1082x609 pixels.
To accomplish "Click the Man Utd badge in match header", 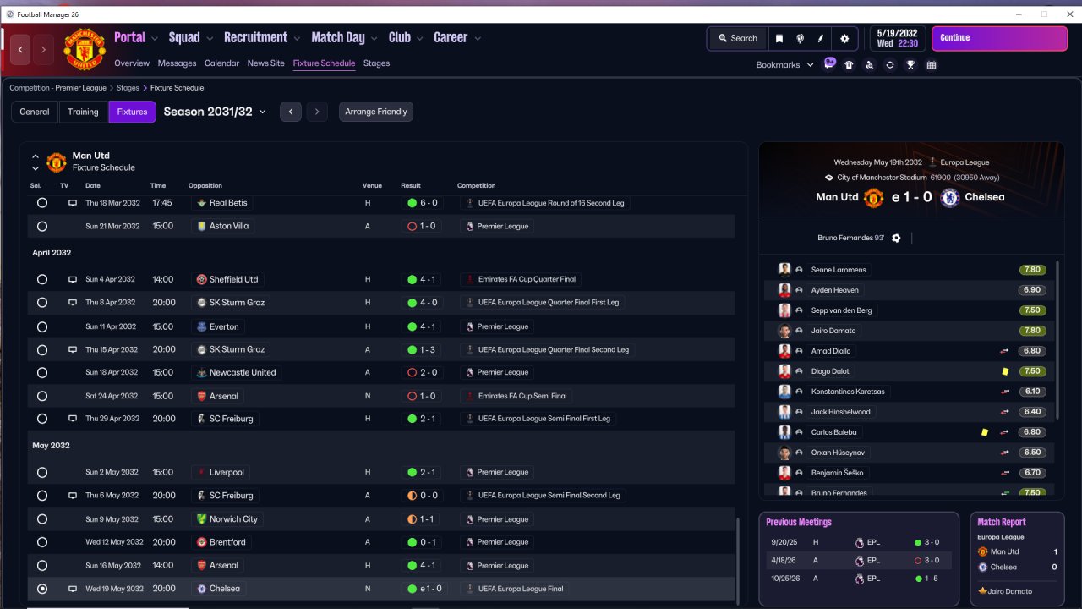I will pyautogui.click(x=873, y=197).
